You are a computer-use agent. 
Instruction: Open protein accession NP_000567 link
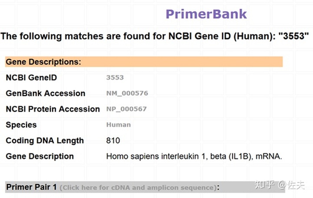[127, 109]
